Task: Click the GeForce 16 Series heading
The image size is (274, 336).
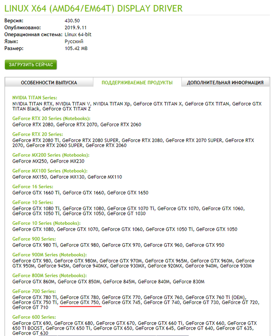Action: pyautogui.click(x=33, y=186)
